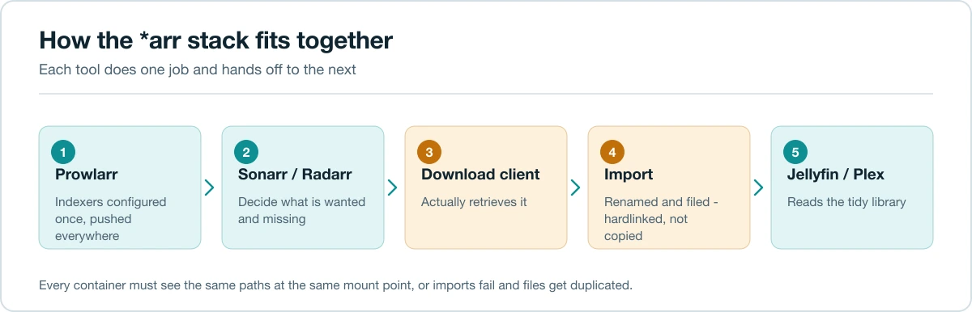
Task: Click the chevron between Import and Jellyfin / Plex
Action: (759, 188)
